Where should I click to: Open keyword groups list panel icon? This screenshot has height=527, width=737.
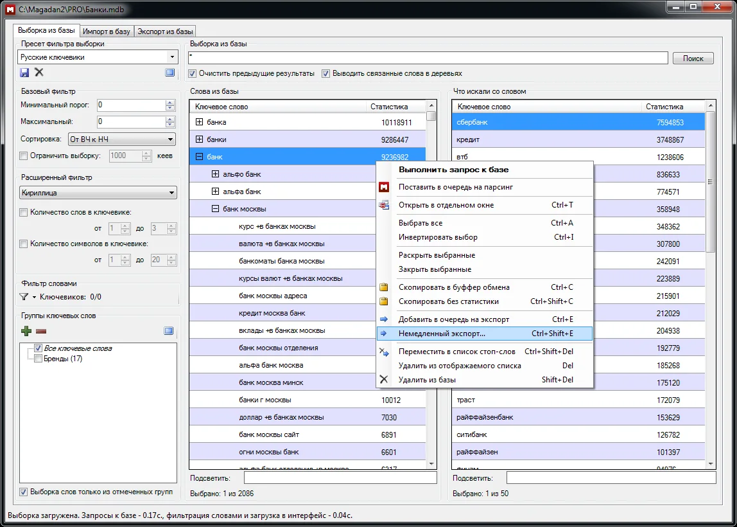tap(169, 331)
